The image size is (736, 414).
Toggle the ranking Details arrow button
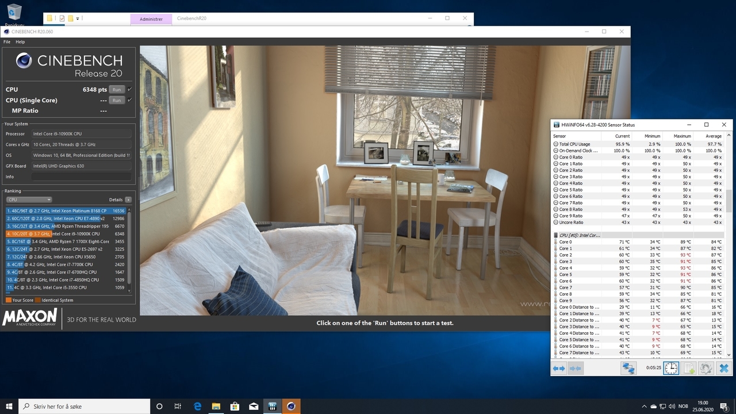128,200
